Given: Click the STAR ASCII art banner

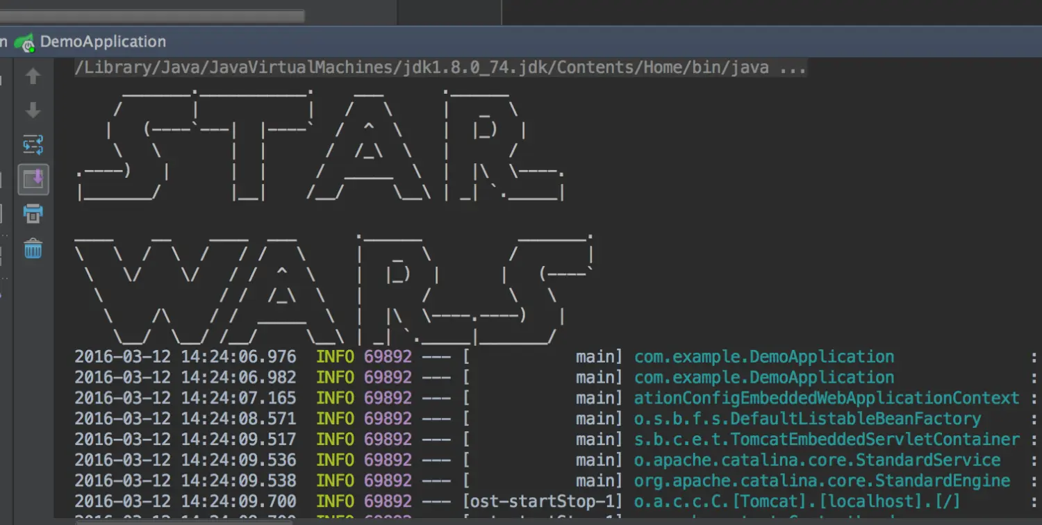Looking at the screenshot, I should [321, 144].
